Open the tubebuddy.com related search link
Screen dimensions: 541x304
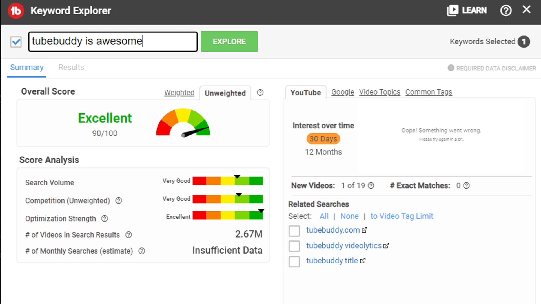(x=333, y=230)
